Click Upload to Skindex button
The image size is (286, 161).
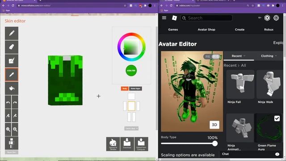[x=113, y=144]
